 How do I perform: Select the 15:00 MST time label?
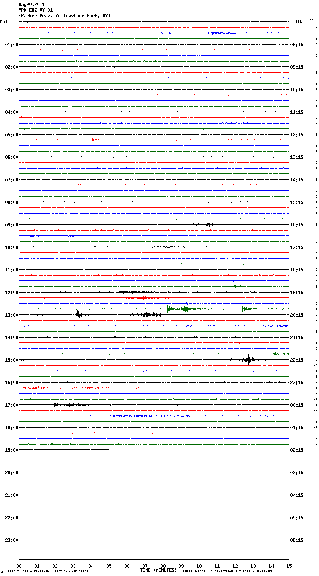(11, 360)
